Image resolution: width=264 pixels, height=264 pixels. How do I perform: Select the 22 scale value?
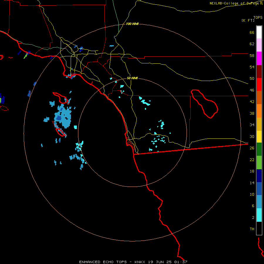(252, 160)
